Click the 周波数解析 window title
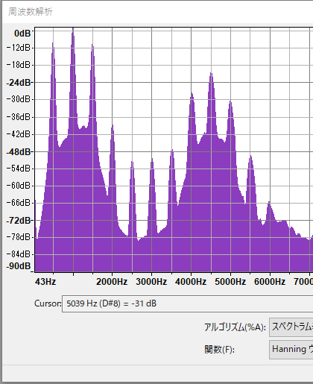The image size is (313, 384). tap(31, 12)
